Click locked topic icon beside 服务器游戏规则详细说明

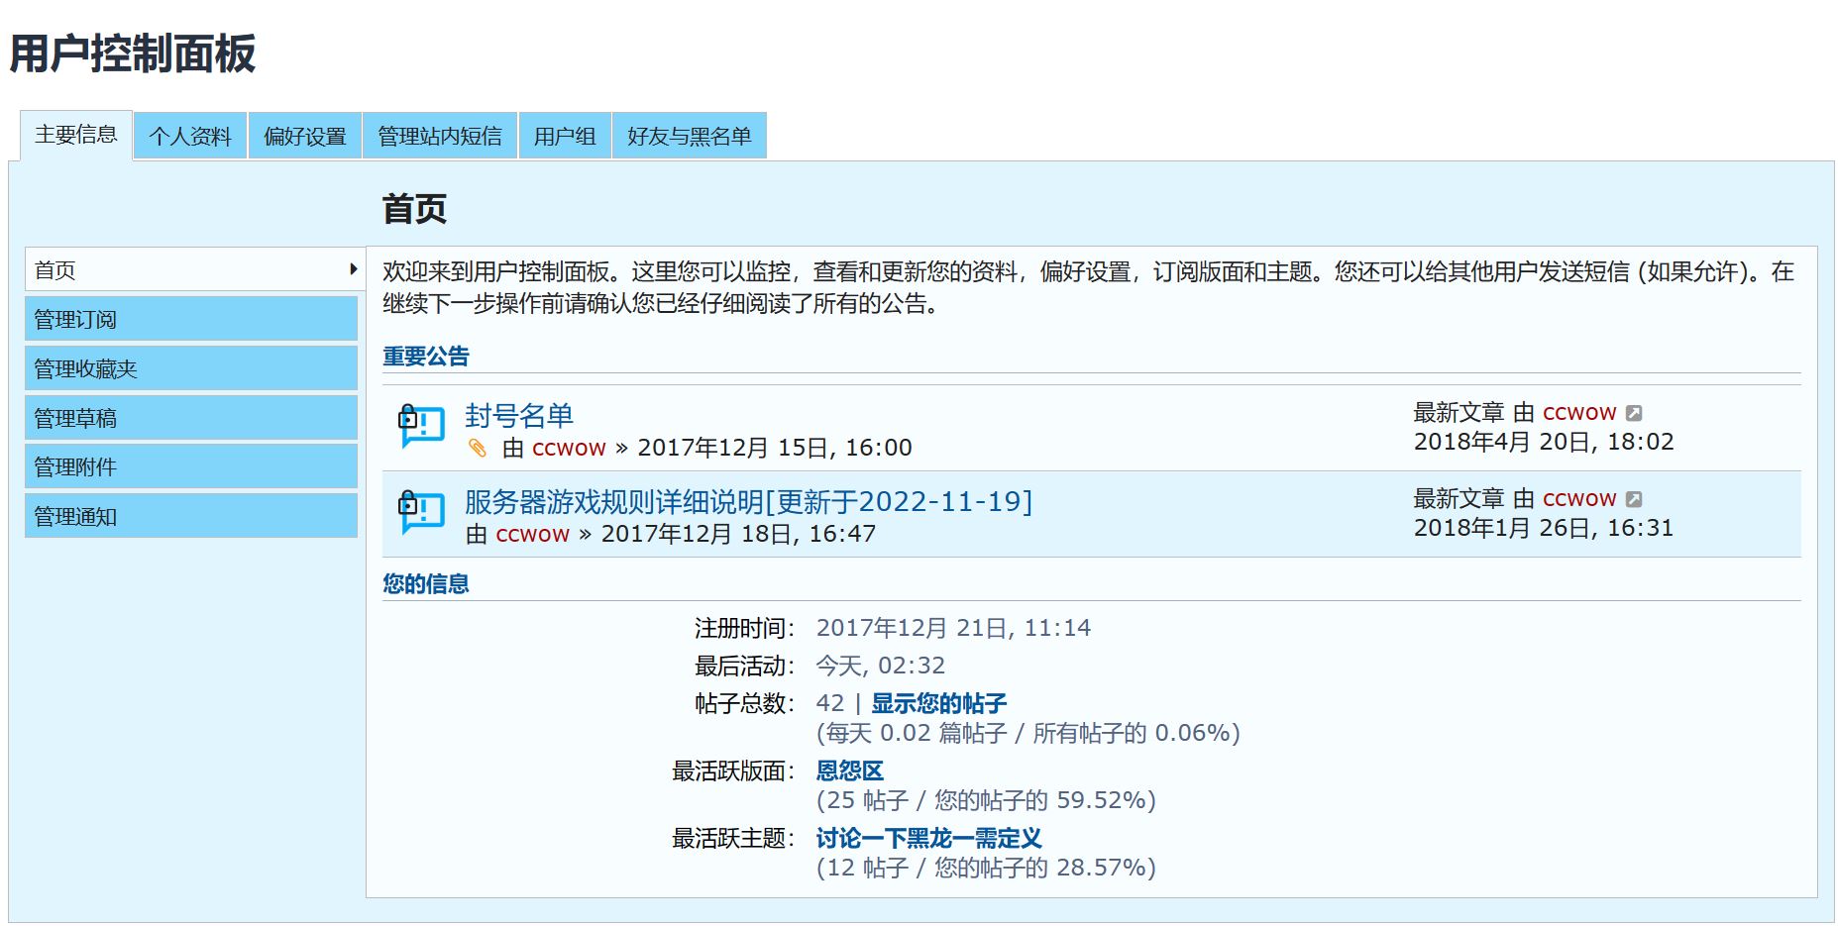tap(420, 513)
